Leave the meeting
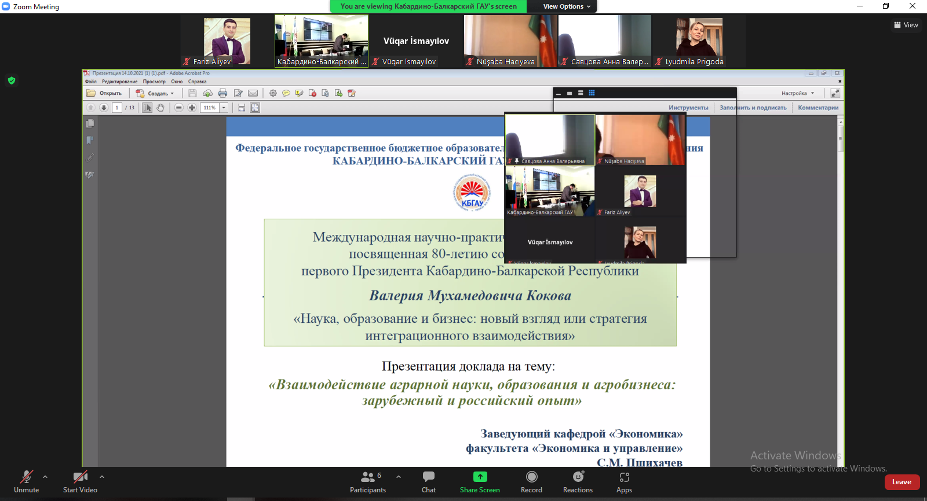927x501 pixels. click(x=902, y=482)
